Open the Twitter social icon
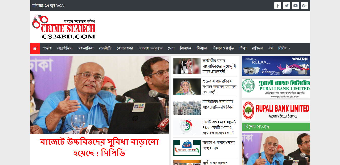340x165 pixels. click(x=286, y=6)
